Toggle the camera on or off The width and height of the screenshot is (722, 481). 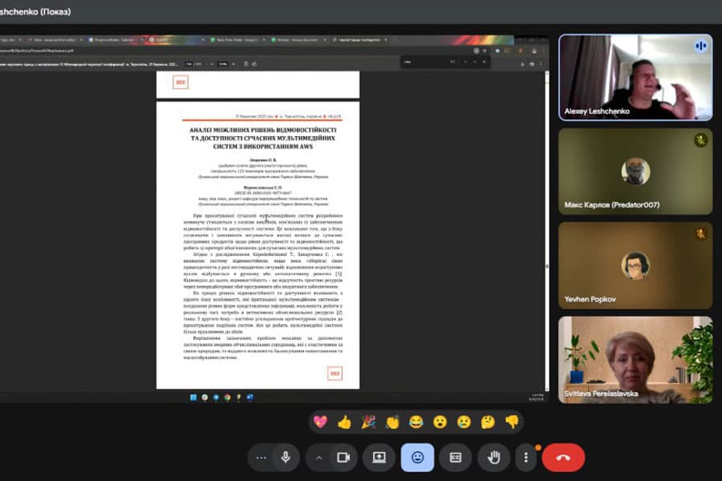pyautogui.click(x=344, y=457)
